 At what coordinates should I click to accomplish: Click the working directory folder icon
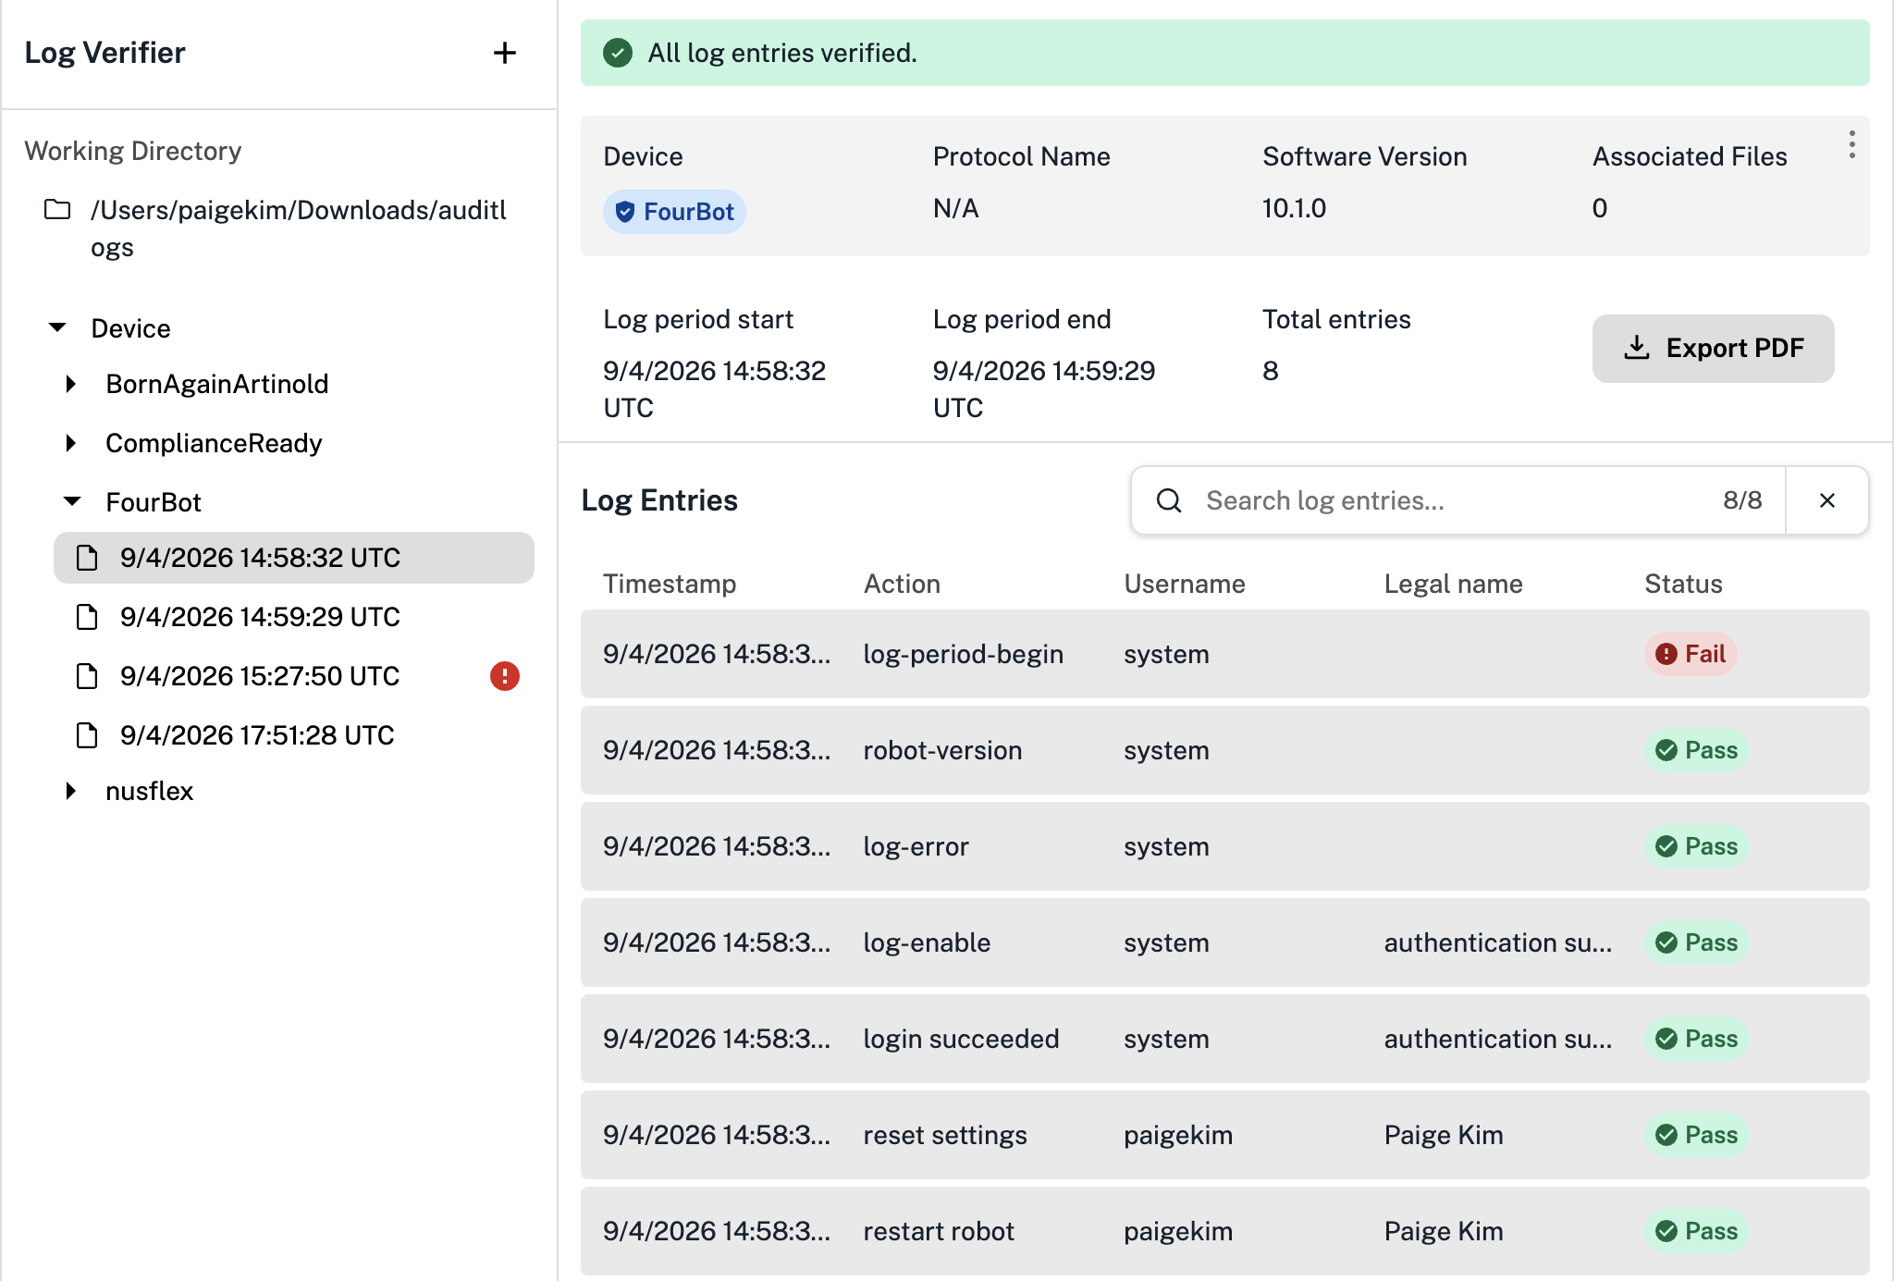click(57, 210)
